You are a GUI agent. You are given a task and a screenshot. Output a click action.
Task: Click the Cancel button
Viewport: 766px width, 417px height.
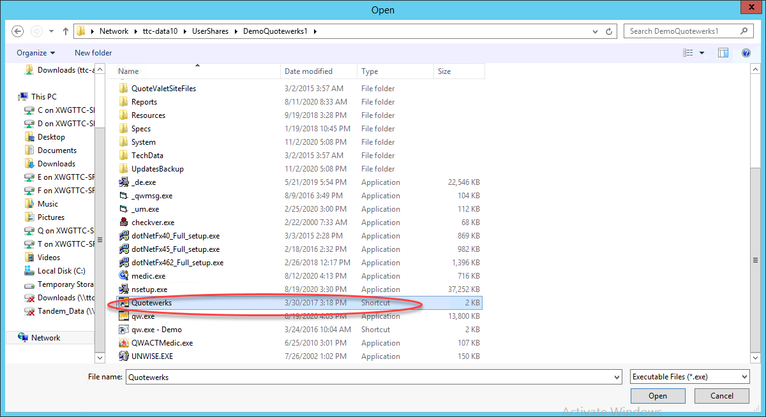(722, 396)
